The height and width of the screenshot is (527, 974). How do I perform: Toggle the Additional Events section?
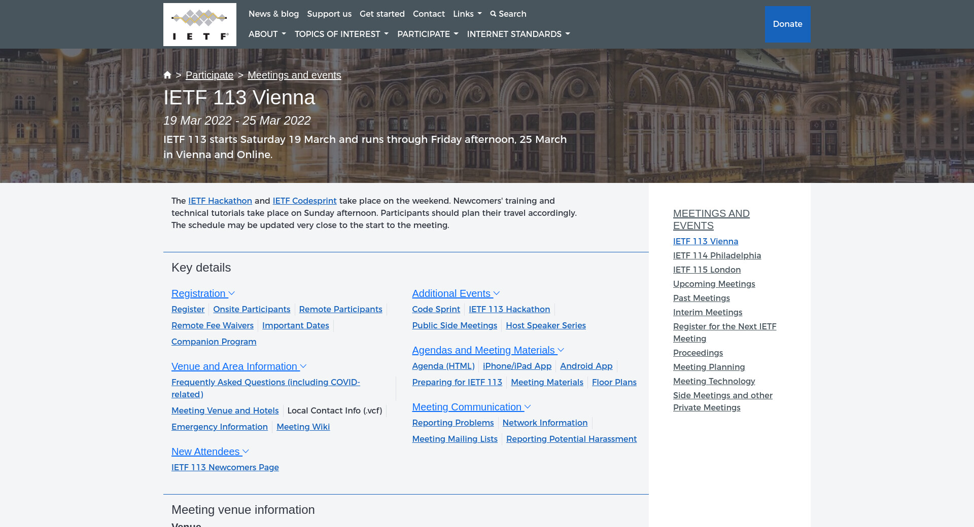tap(456, 293)
